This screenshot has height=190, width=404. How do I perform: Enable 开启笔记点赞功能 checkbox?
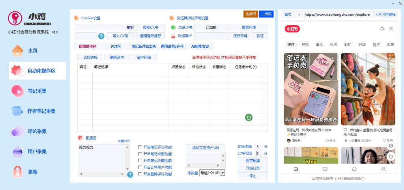click(x=140, y=154)
